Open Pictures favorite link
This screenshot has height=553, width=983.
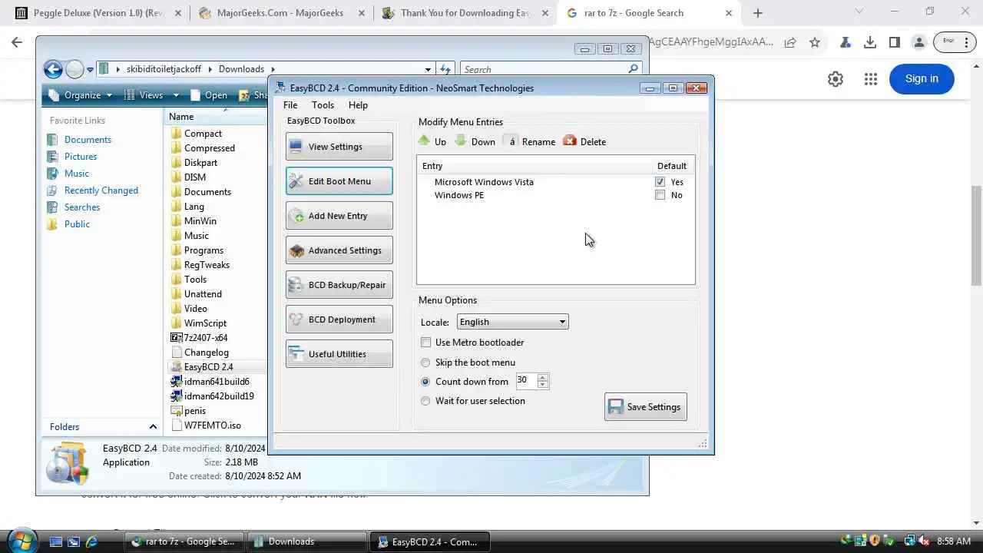[81, 157]
